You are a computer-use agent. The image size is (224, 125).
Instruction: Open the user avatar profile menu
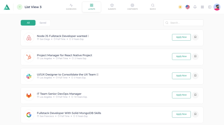point(217,7)
